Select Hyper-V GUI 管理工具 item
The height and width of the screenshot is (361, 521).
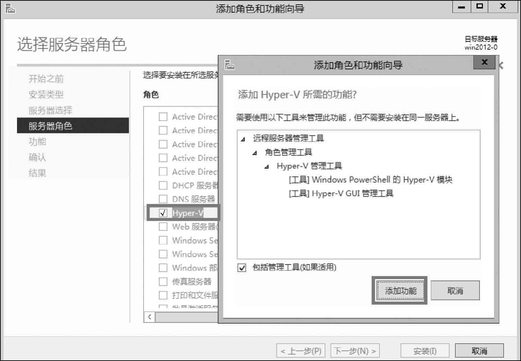[341, 194]
